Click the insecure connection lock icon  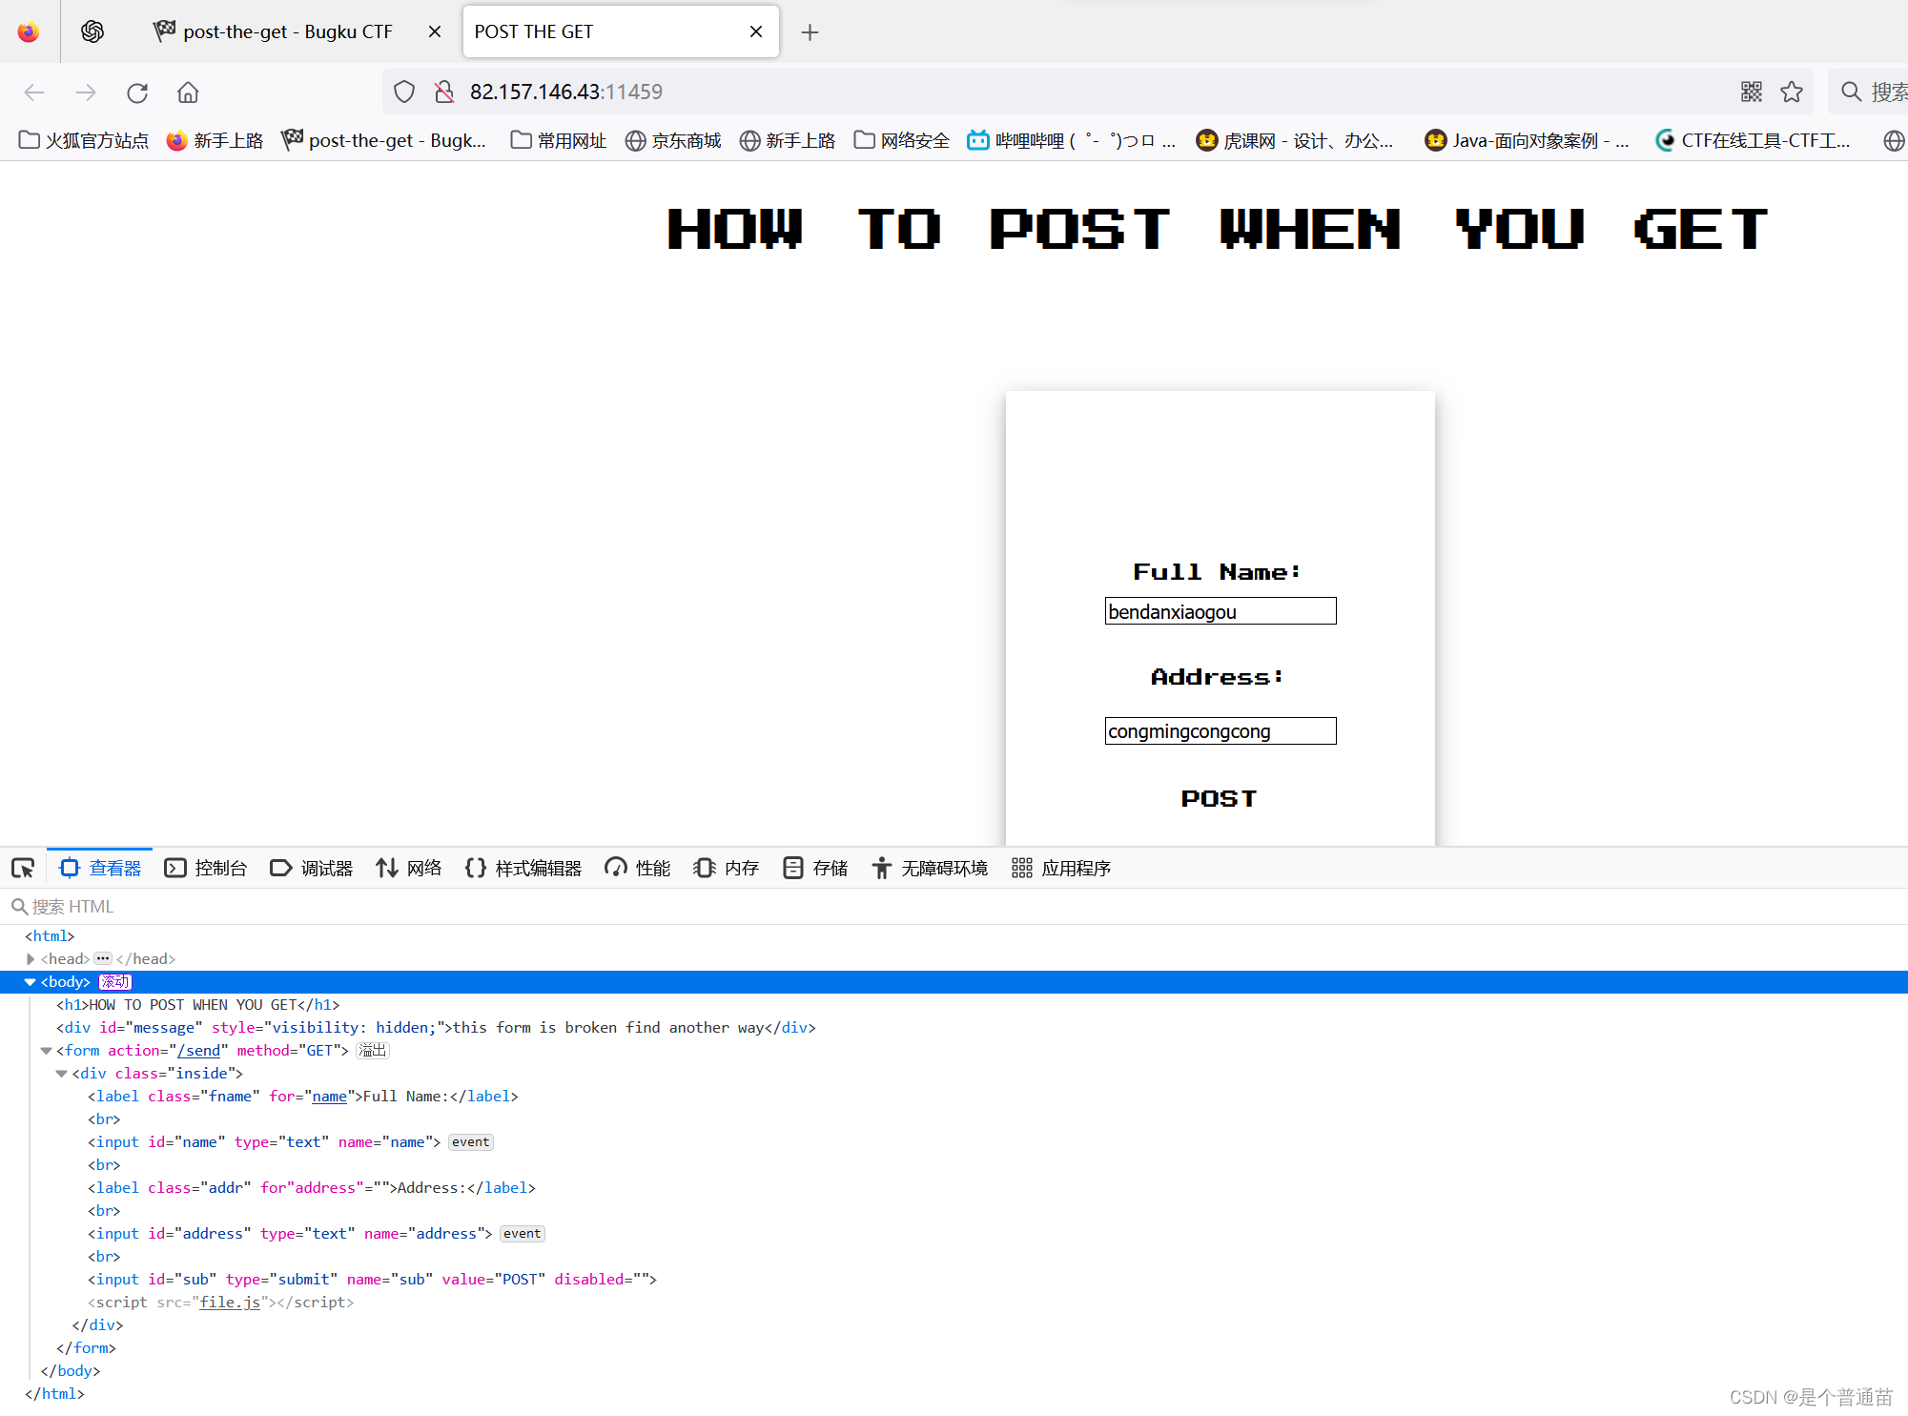pyautogui.click(x=444, y=92)
